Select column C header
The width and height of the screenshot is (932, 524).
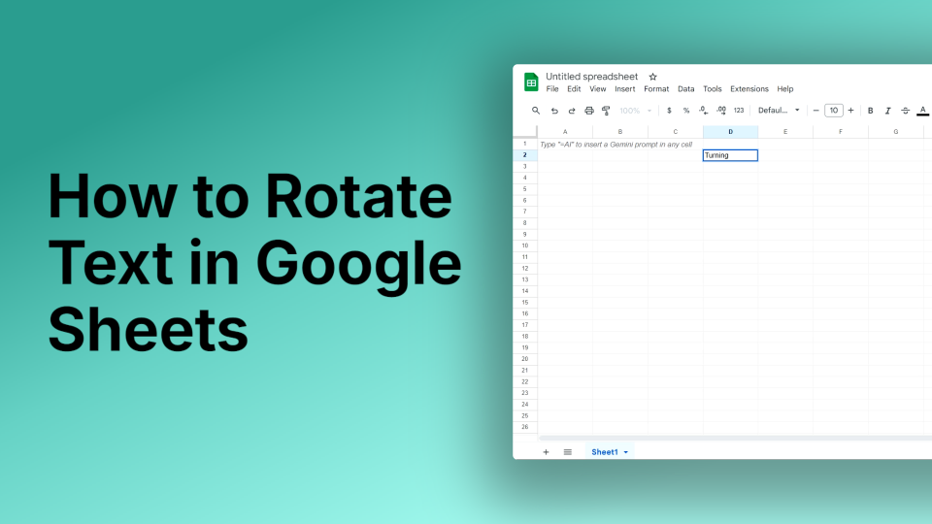tap(676, 132)
